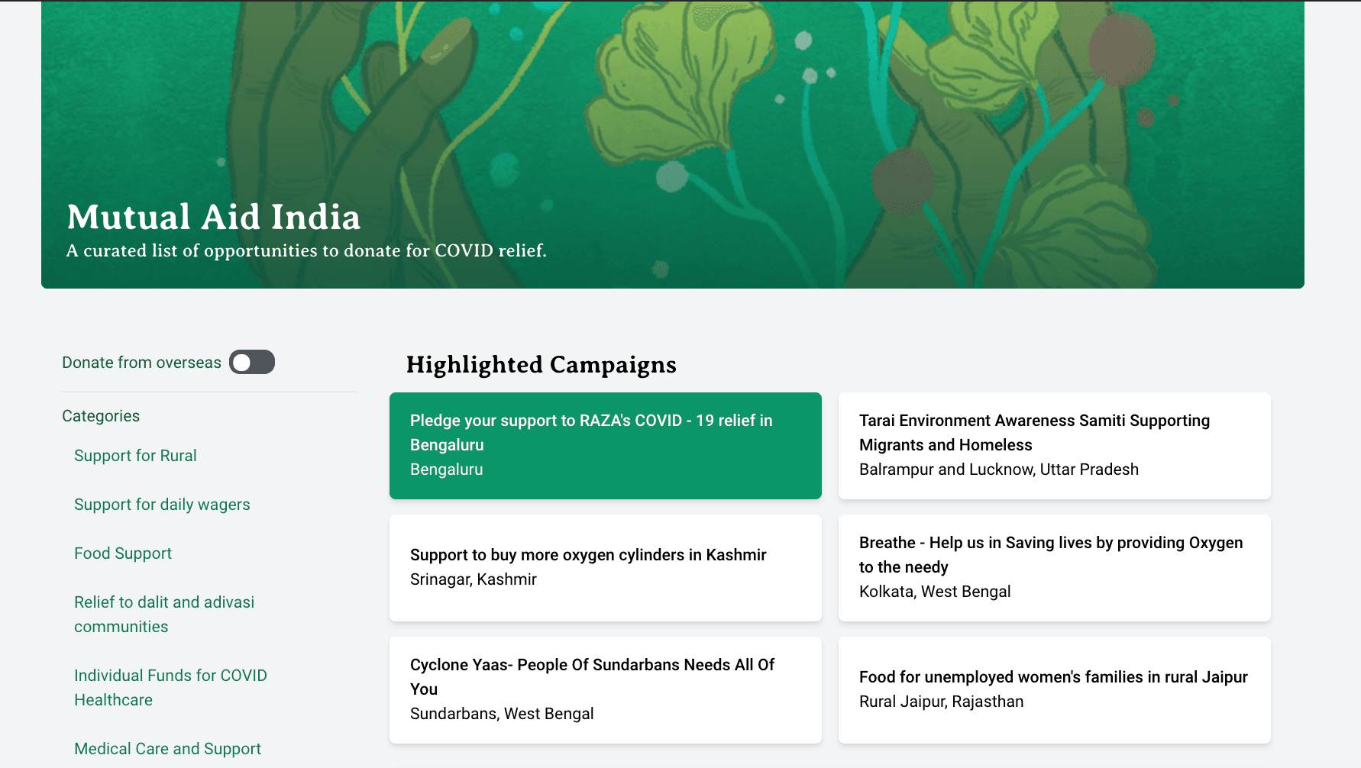Click the curated list tagline under title
The height and width of the screenshot is (768, 1361).
tap(306, 251)
